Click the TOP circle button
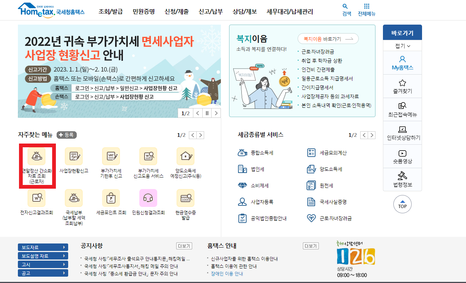The height and width of the screenshot is (283, 466). click(x=402, y=204)
